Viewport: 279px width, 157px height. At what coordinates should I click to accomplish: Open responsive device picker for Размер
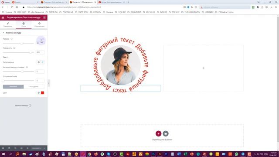(x=12, y=39)
